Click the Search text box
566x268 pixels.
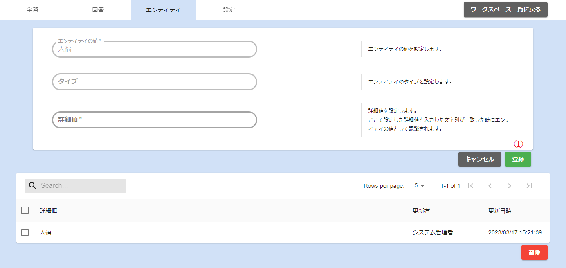81,186
